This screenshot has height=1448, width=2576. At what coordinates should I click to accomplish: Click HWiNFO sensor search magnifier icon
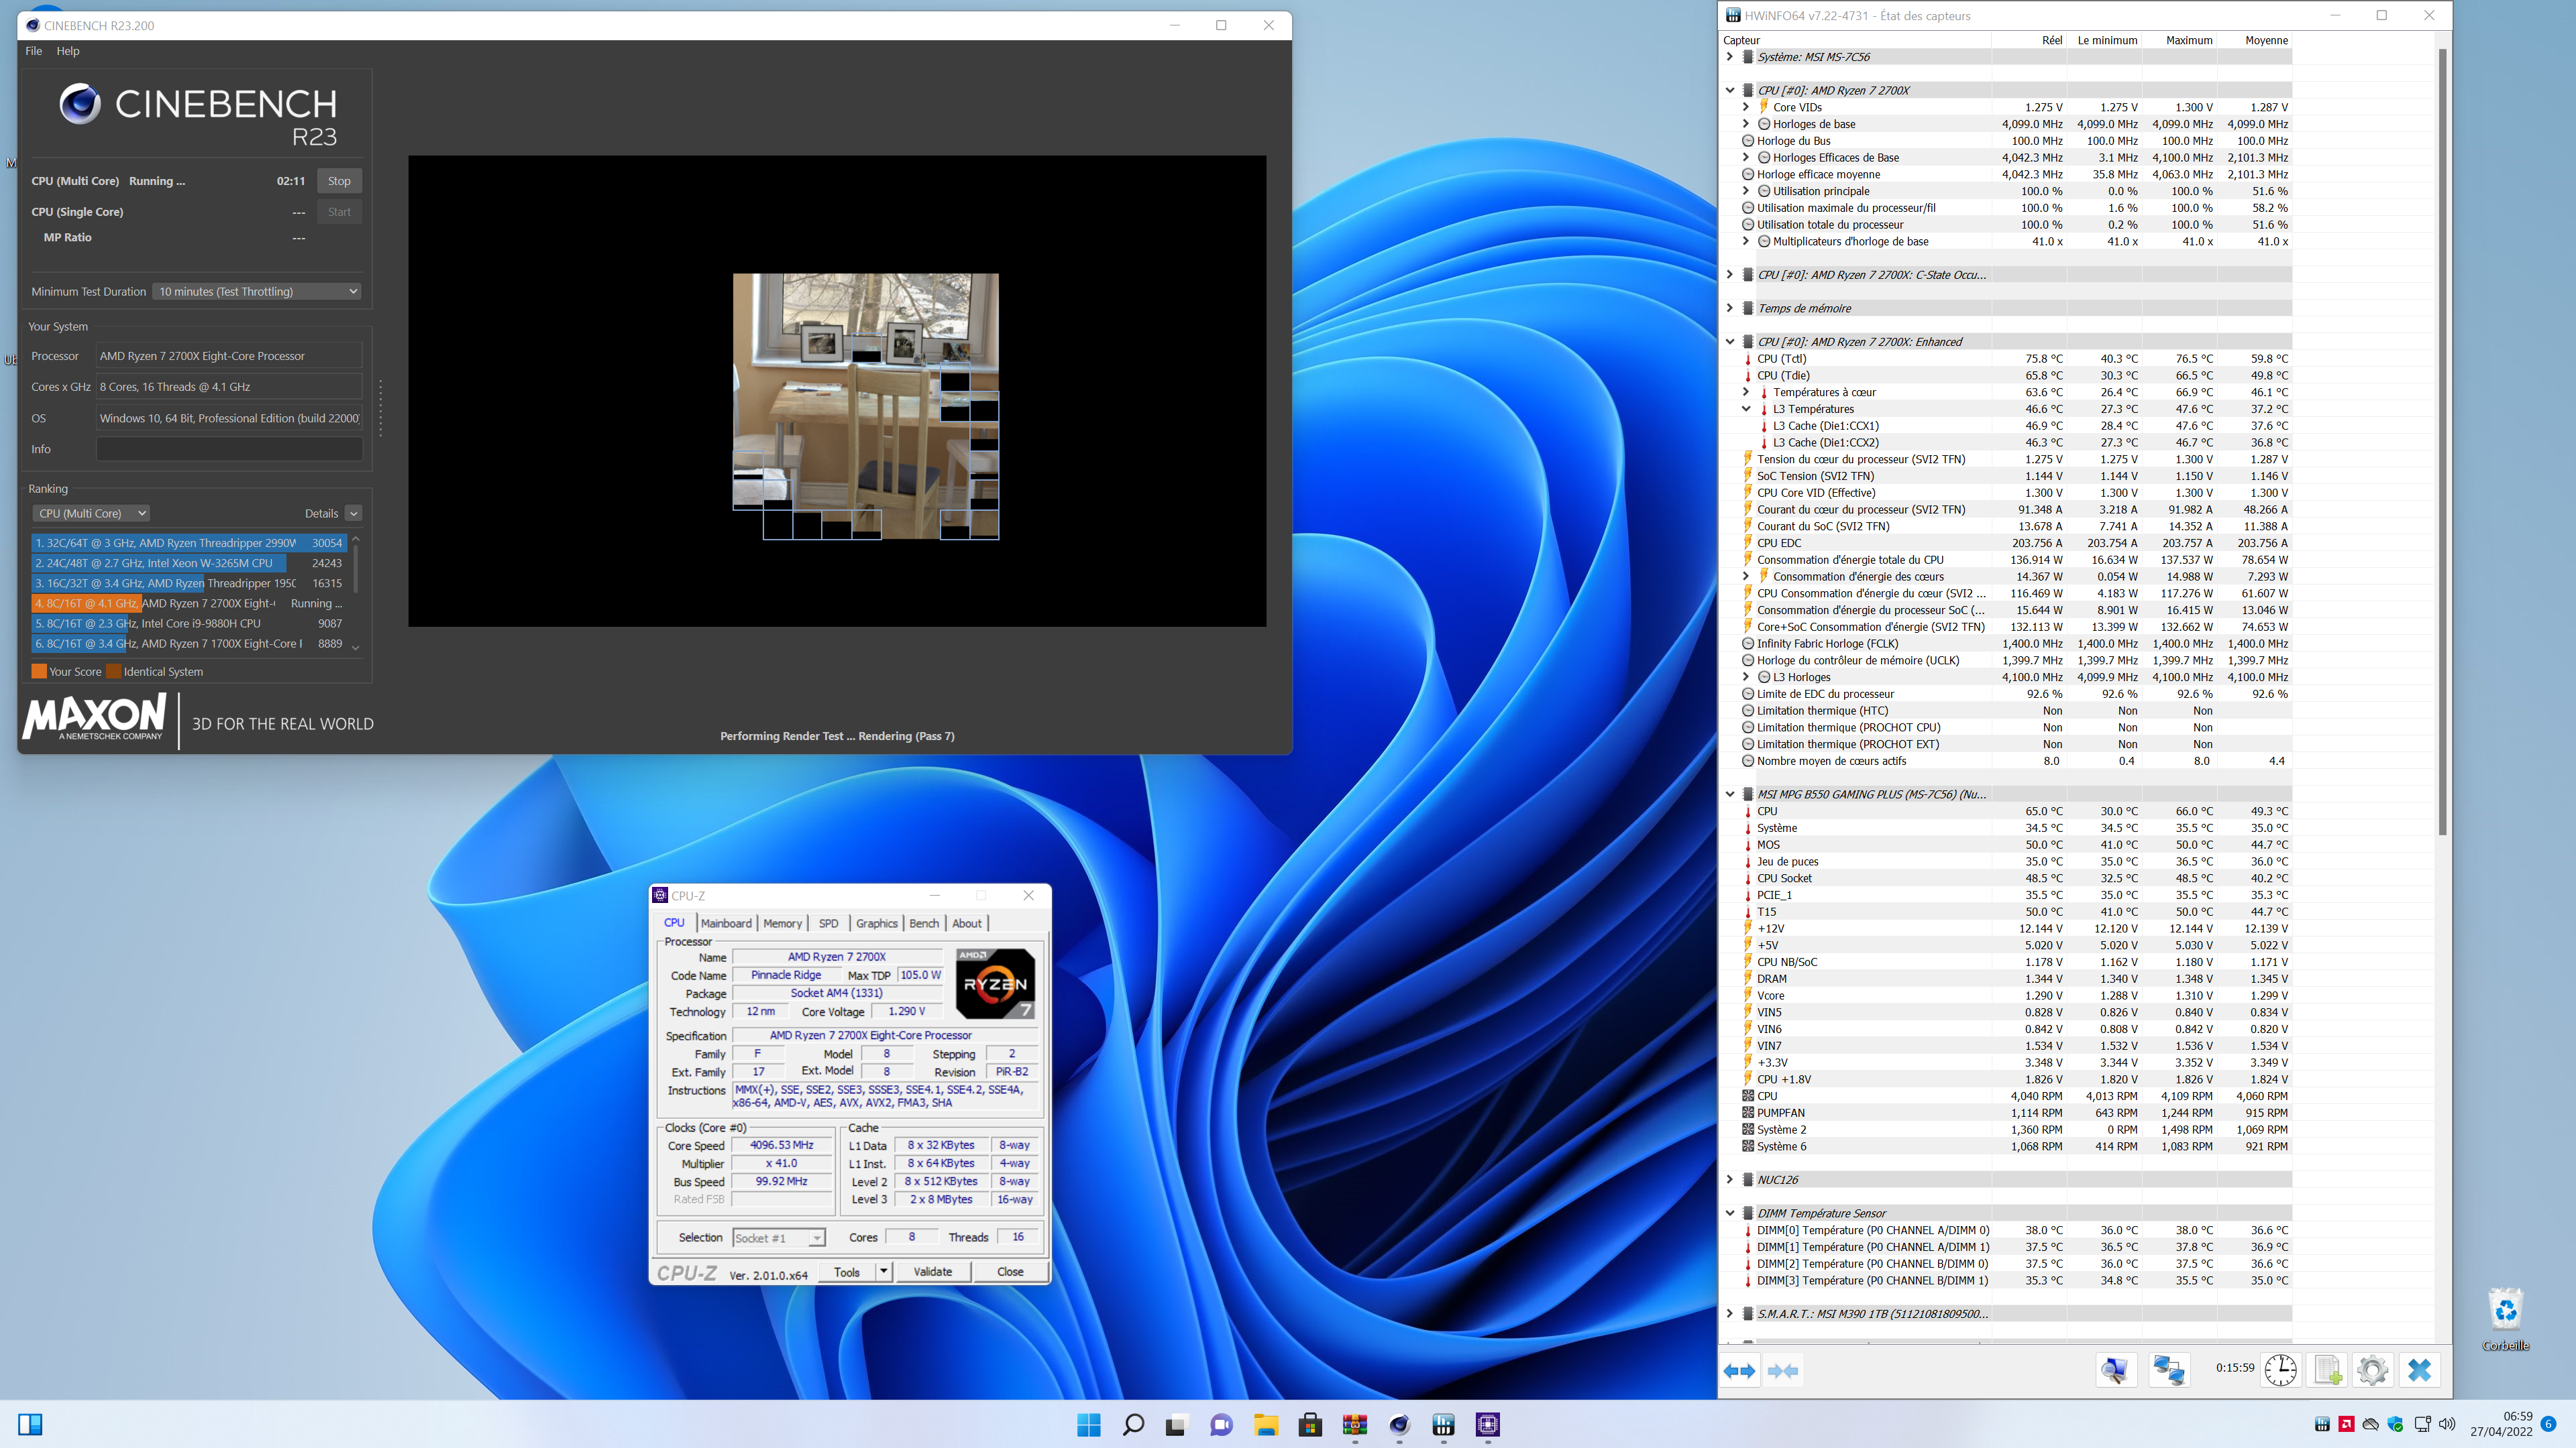tap(2114, 1370)
